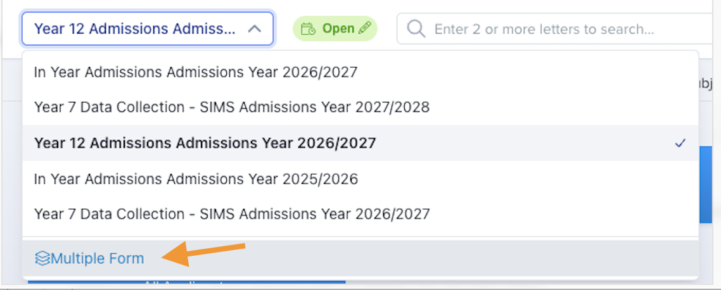721x290 pixels.
Task: Collapse the form selector chevron arrow
Action: tap(254, 29)
